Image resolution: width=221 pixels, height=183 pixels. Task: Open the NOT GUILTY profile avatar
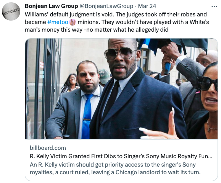click(x=11, y=11)
